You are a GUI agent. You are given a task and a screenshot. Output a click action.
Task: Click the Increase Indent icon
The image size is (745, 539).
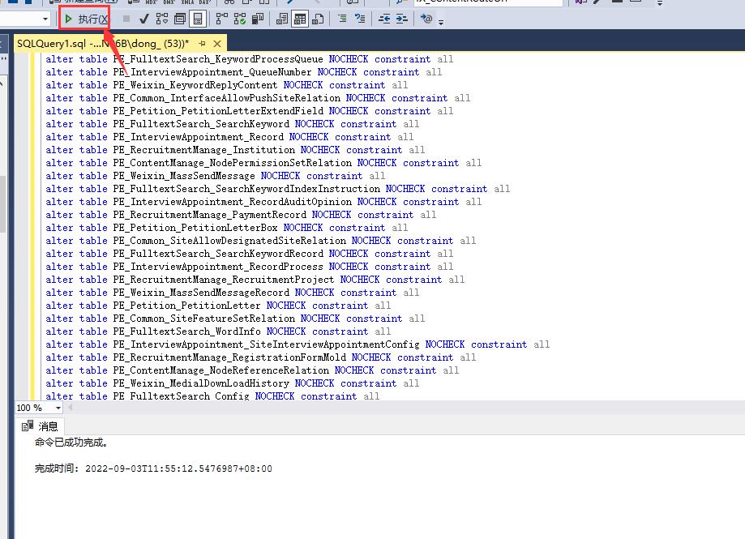click(401, 18)
